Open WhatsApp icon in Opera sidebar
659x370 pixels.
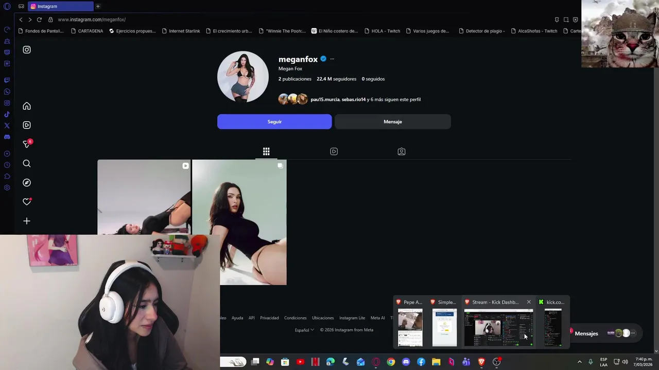pyautogui.click(x=7, y=92)
